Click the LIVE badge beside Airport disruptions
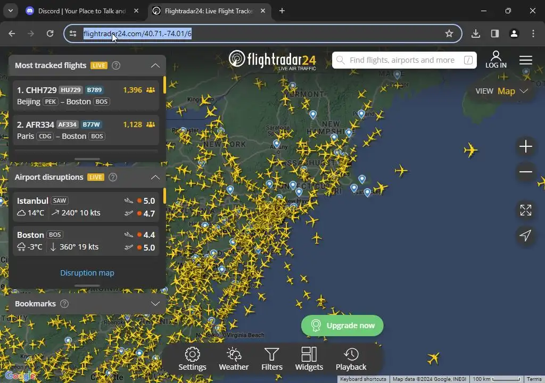The height and width of the screenshot is (383, 545). pos(96,177)
